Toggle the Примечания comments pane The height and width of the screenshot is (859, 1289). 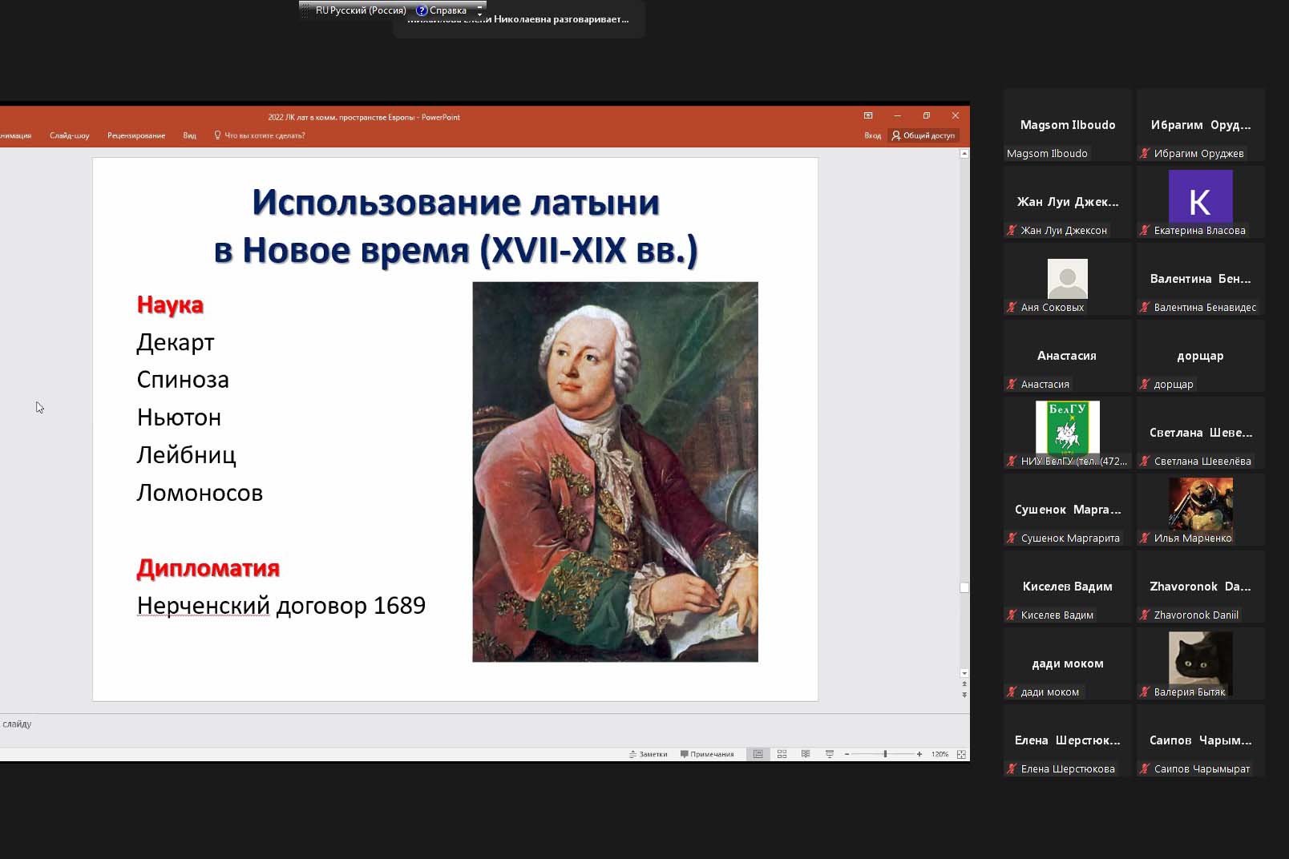pyautogui.click(x=707, y=754)
